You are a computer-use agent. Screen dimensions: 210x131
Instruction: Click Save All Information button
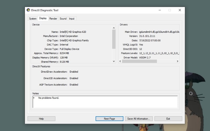139,119
